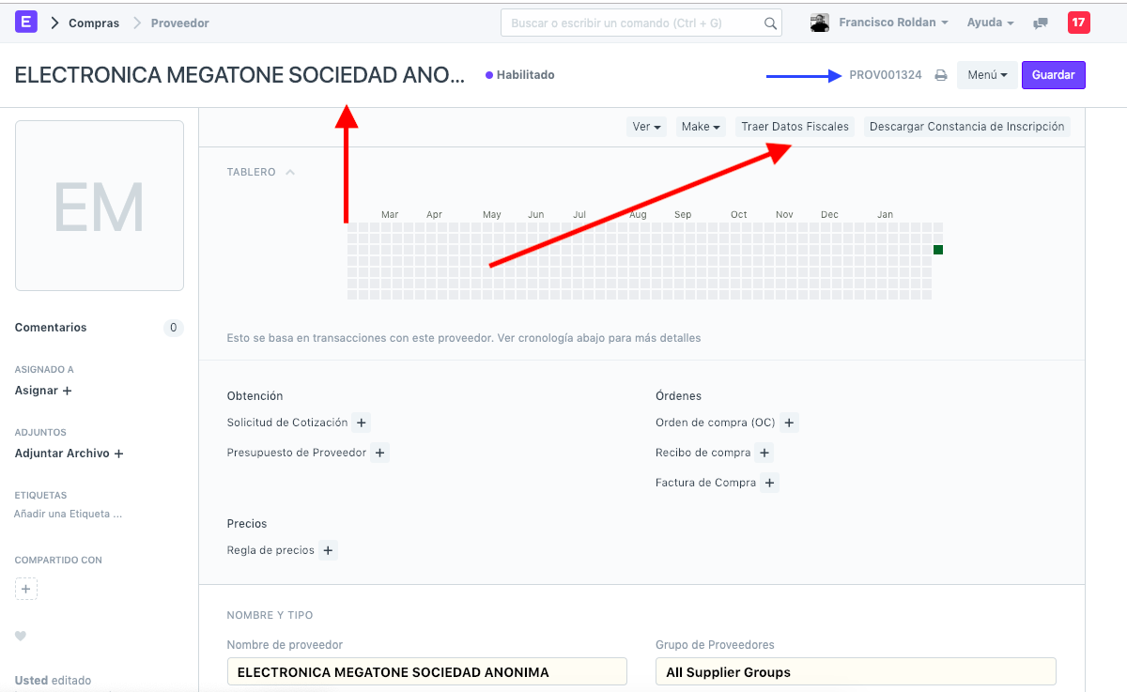This screenshot has height=692, width=1127.
Task: Click the EM supplier image placeholder
Action: tap(100, 206)
